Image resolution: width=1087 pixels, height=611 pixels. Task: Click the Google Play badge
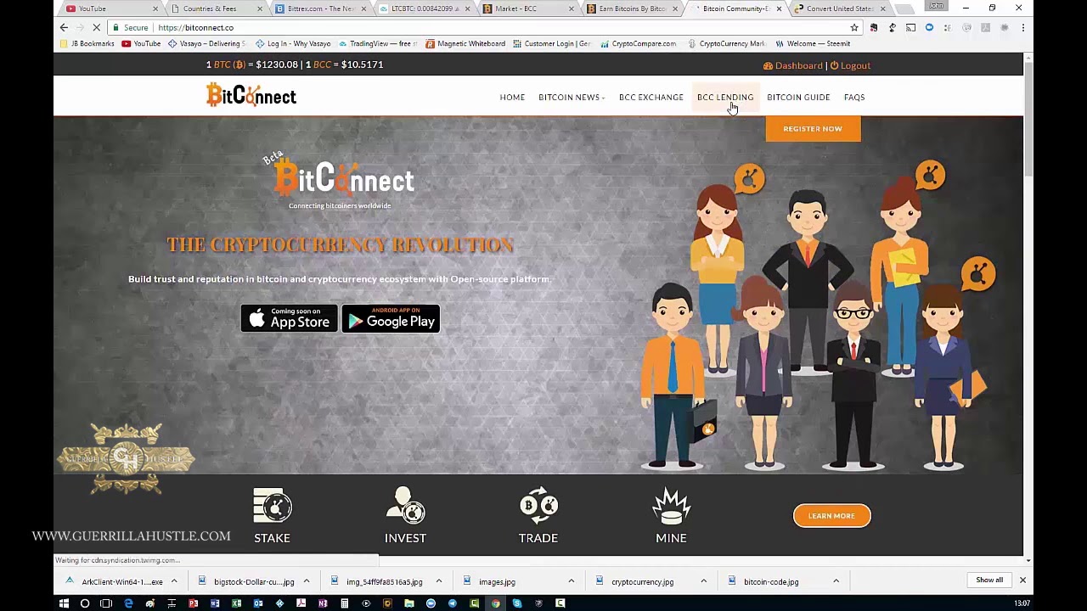coord(391,318)
